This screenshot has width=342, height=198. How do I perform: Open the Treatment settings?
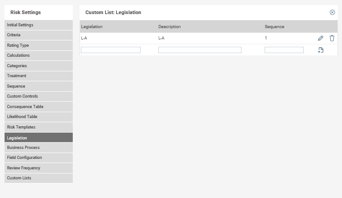(39, 76)
